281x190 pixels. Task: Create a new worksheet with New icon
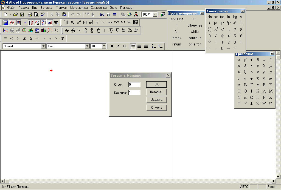(5, 15)
